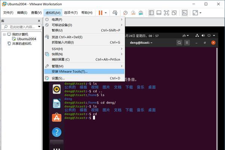Expand the 可移动设备(D) submenu
The height and width of the screenshot is (150, 225).
(84, 25)
